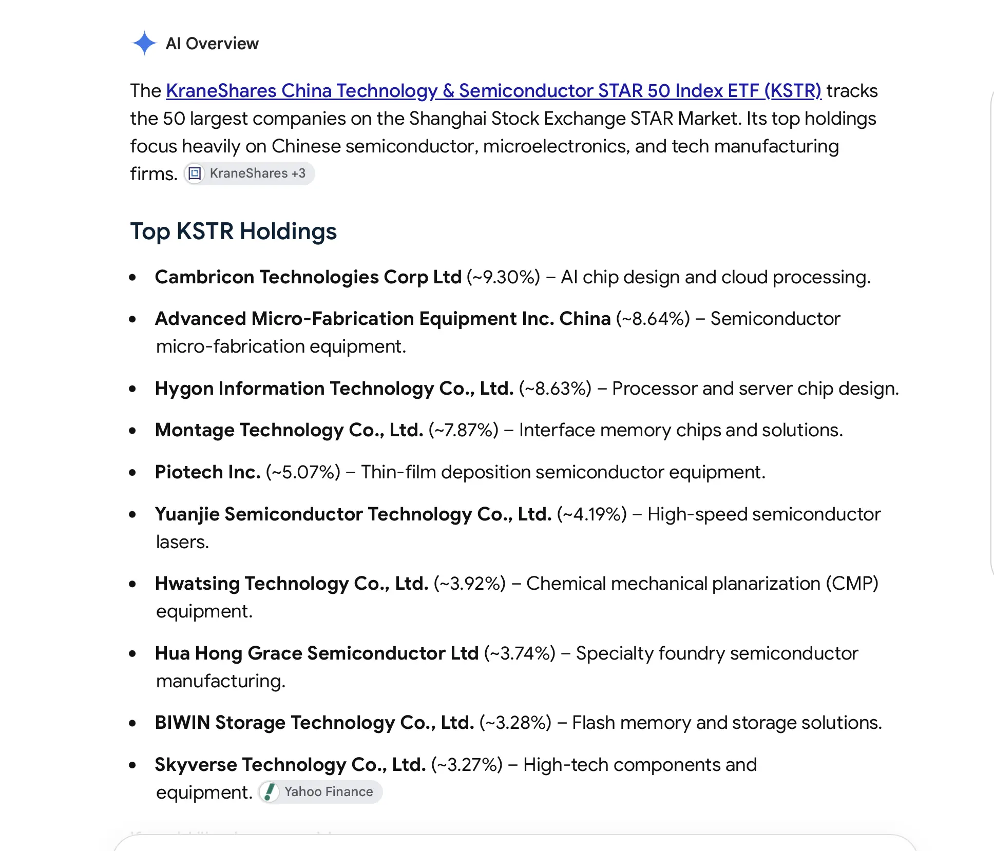This screenshot has height=851, width=994.
Task: Select Hwatsing Technology Co., Ltd. text
Action: (292, 584)
